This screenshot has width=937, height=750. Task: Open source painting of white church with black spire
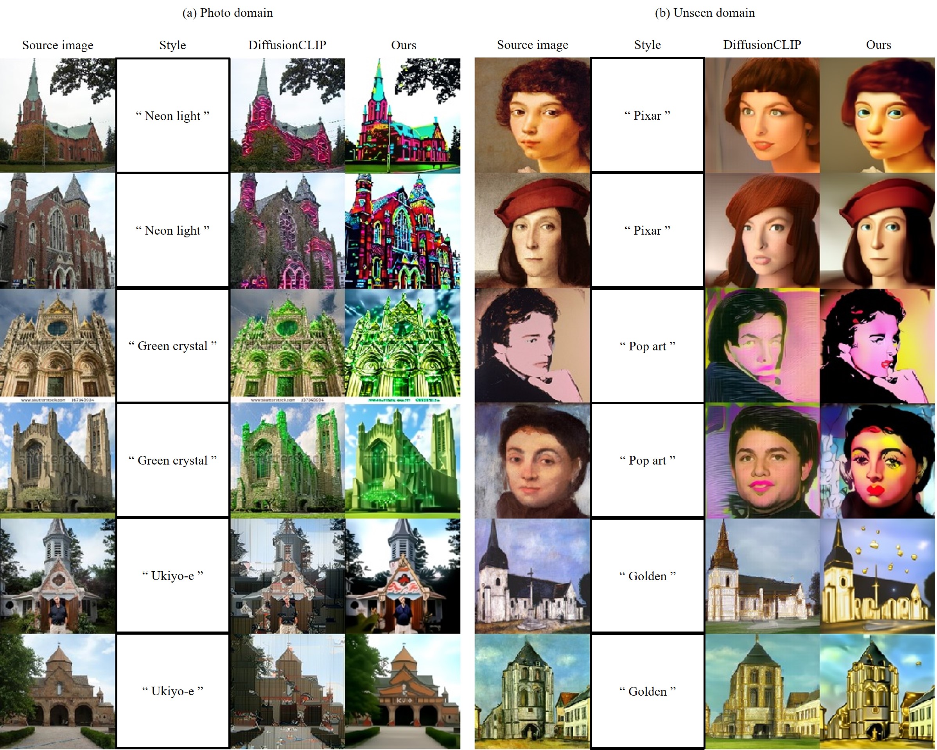click(x=532, y=576)
